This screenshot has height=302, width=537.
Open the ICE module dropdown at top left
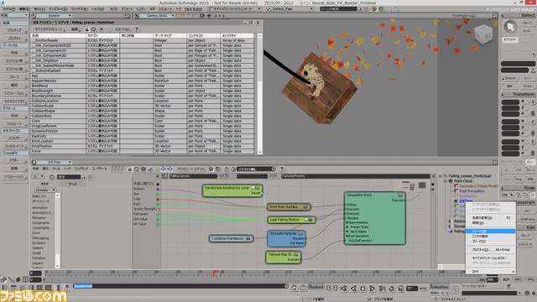click(x=14, y=15)
